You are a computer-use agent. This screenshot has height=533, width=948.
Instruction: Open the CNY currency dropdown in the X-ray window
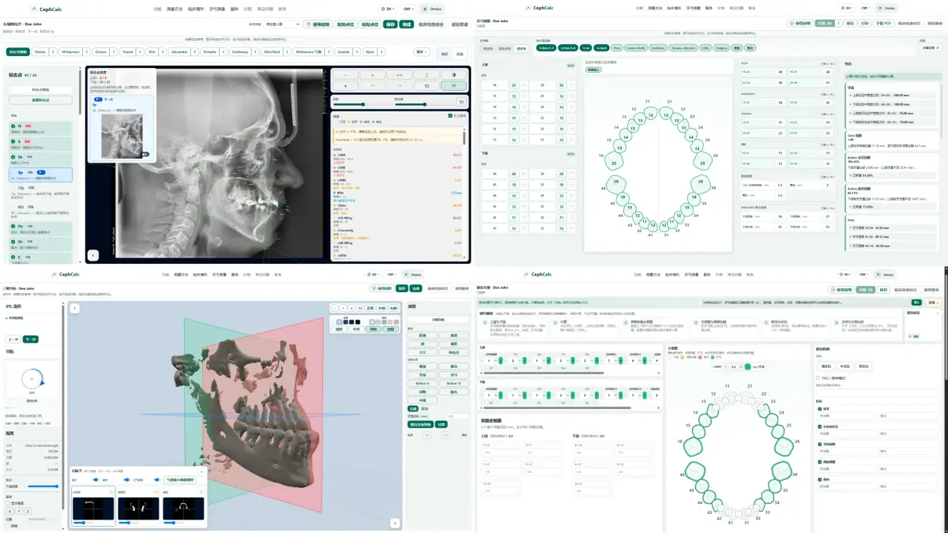click(x=408, y=8)
